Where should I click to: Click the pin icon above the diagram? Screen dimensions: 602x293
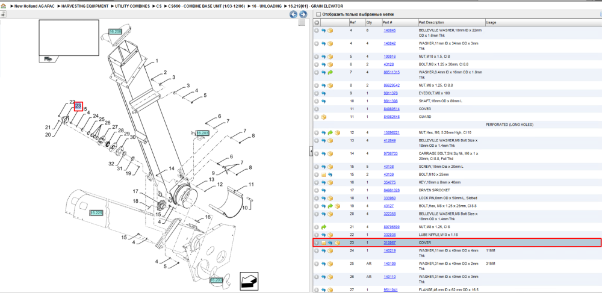pyautogui.click(x=2, y=14)
